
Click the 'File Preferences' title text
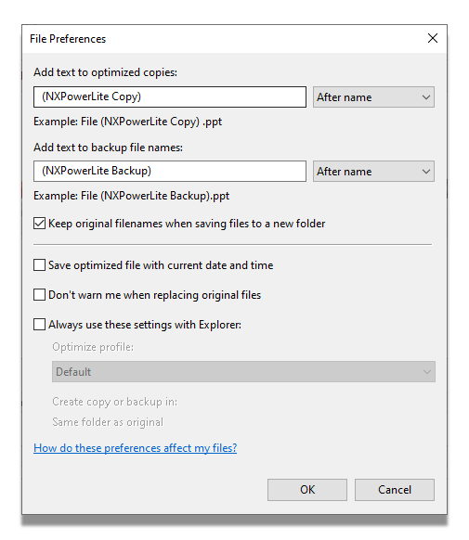[68, 39]
